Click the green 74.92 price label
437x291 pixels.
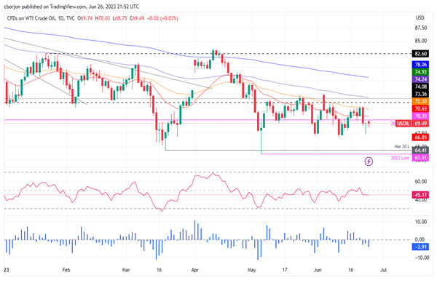pyautogui.click(x=420, y=72)
